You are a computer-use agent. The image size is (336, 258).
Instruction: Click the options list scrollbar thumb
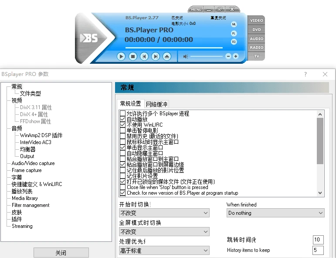coord(320,141)
